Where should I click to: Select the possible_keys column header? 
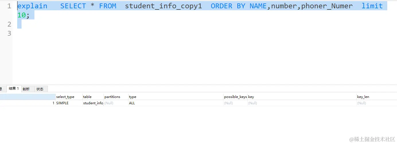pos(235,97)
